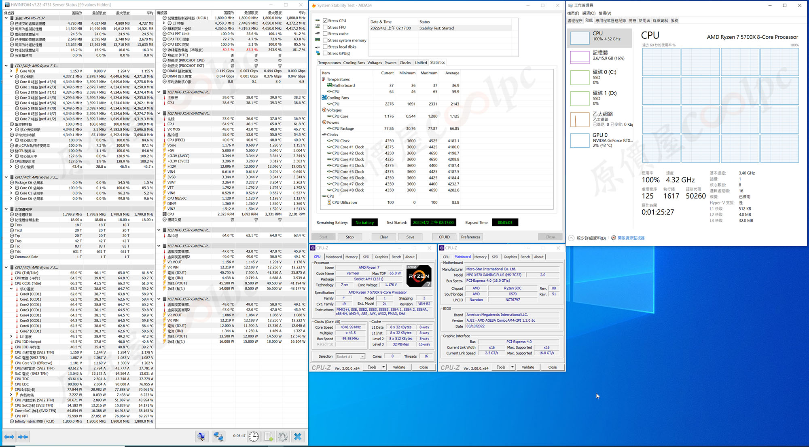Click Task Manager CPU mini graph thumbnail

579,38
